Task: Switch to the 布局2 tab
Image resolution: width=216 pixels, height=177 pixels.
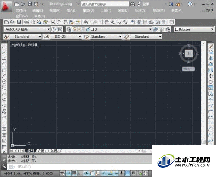Action: pos(54,151)
